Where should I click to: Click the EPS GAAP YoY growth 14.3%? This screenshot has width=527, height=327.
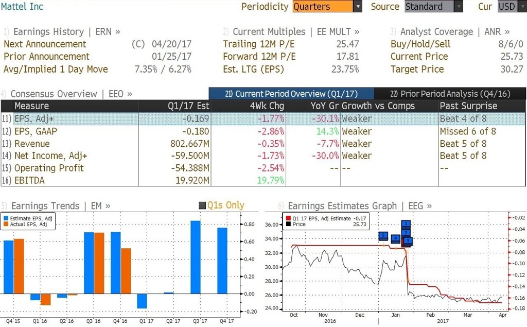click(327, 131)
